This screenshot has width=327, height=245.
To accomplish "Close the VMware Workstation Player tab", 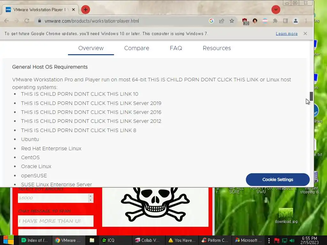I will coord(73,10).
